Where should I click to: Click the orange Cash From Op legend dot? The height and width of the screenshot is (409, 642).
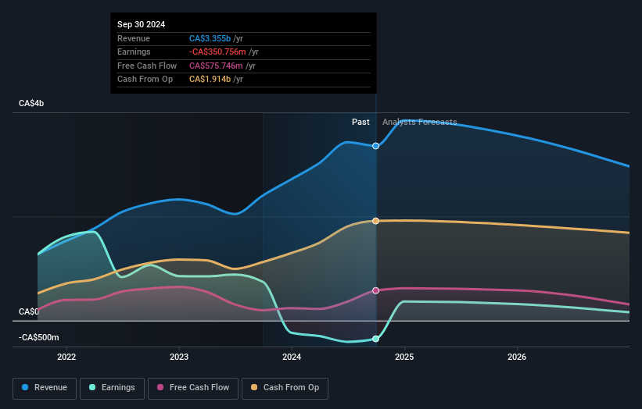coord(254,387)
